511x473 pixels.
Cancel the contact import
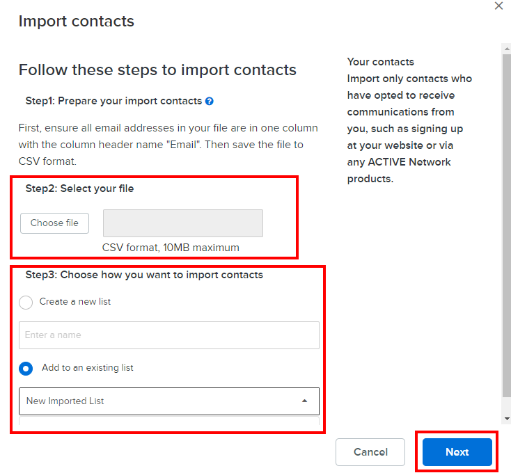click(x=370, y=452)
